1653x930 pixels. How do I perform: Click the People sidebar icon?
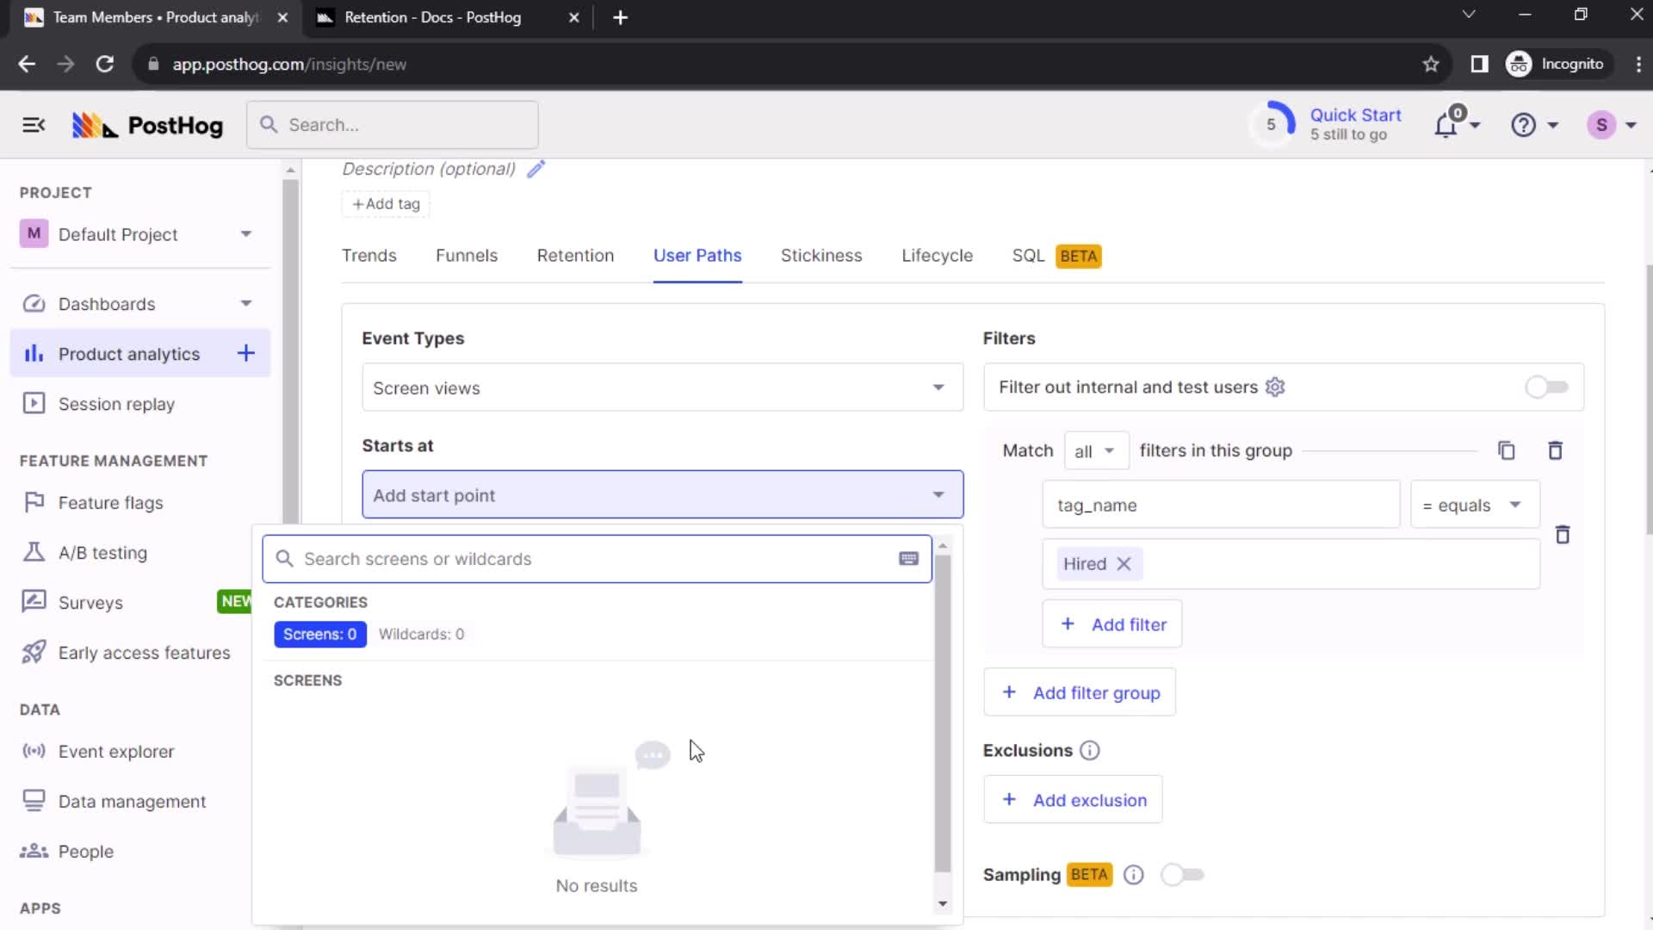(x=86, y=851)
